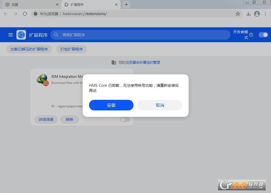271x193 pixels.
Task: Bookmark this page with the star icon
Action: pos(238,14)
